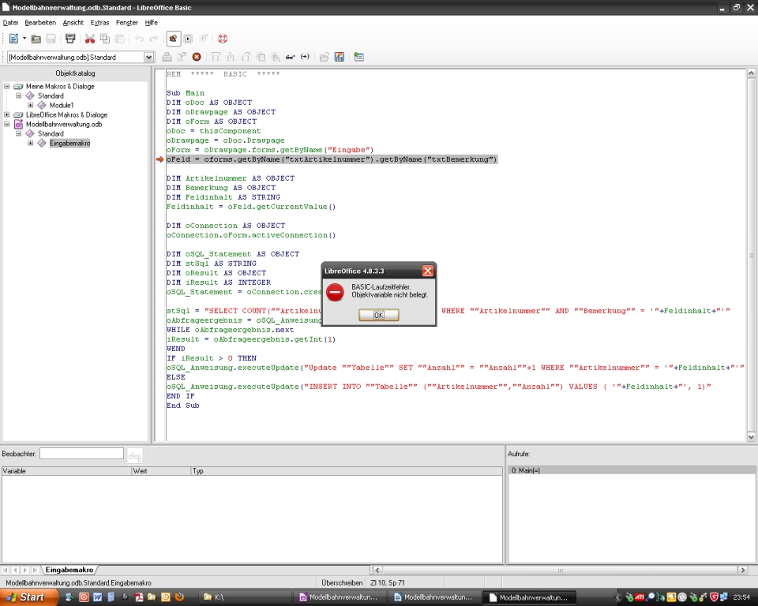758x606 pixels.
Task: Click the Step Out icon
Action: click(246, 57)
